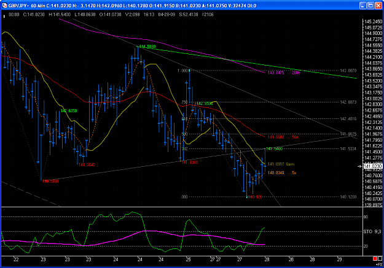This screenshot has height=268, width=384.
Task: Click the 141.0230 current price marker on axis
Action: 373,166
